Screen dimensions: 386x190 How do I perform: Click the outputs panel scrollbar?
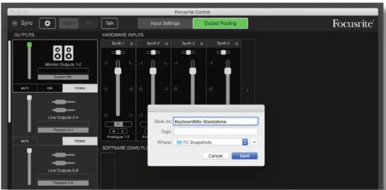point(10,81)
